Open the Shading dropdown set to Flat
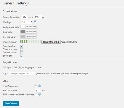Image resolution: width=124 pixels, height=108 pixels. (x=27, y=22)
